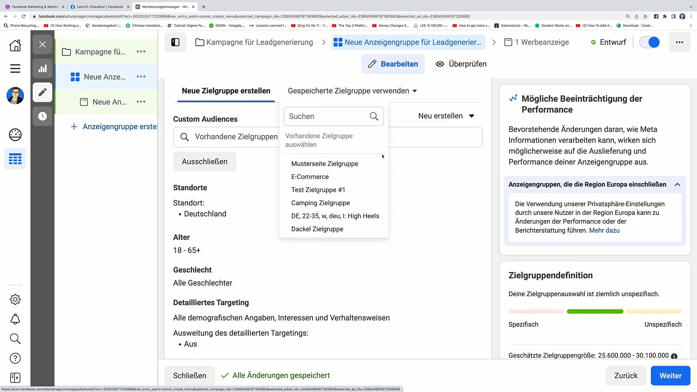Click the Mehr dazu link
Screen dimensions: 697x392
604,230
